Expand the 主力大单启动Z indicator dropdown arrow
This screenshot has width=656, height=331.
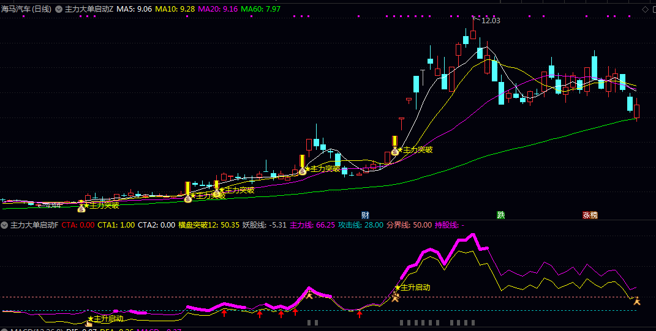[59, 9]
